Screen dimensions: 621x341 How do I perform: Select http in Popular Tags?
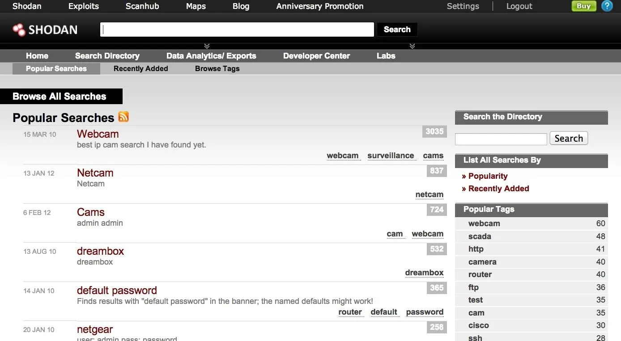[476, 249]
